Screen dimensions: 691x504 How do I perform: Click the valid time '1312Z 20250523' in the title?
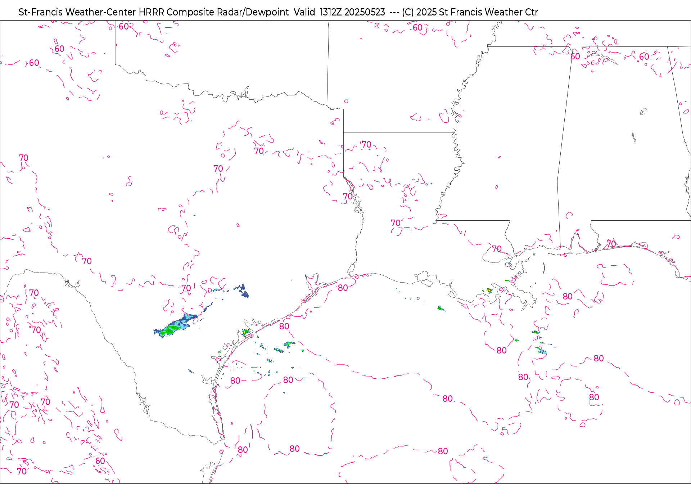[x=352, y=12]
